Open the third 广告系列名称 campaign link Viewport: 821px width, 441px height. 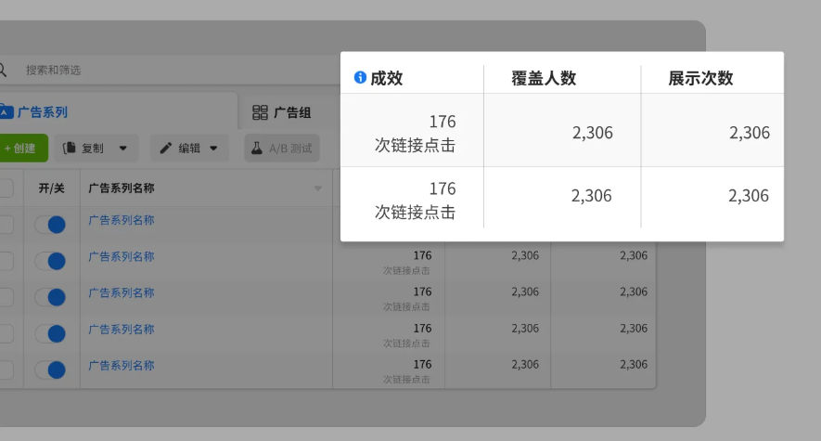point(122,292)
